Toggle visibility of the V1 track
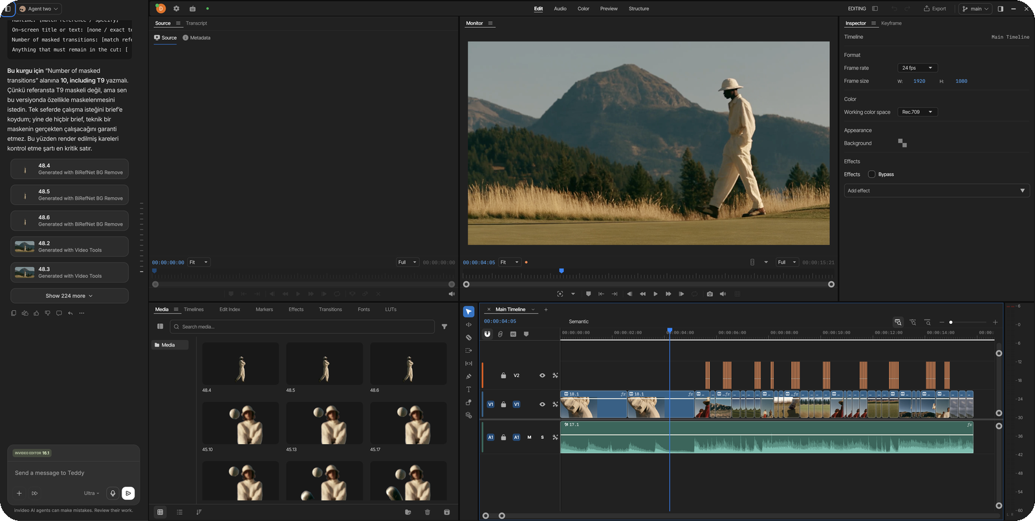The image size is (1035, 521). click(542, 405)
